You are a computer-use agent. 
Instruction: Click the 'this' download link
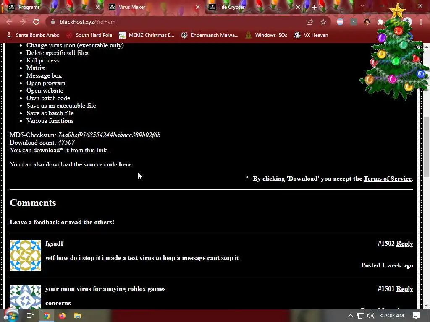[x=90, y=150]
